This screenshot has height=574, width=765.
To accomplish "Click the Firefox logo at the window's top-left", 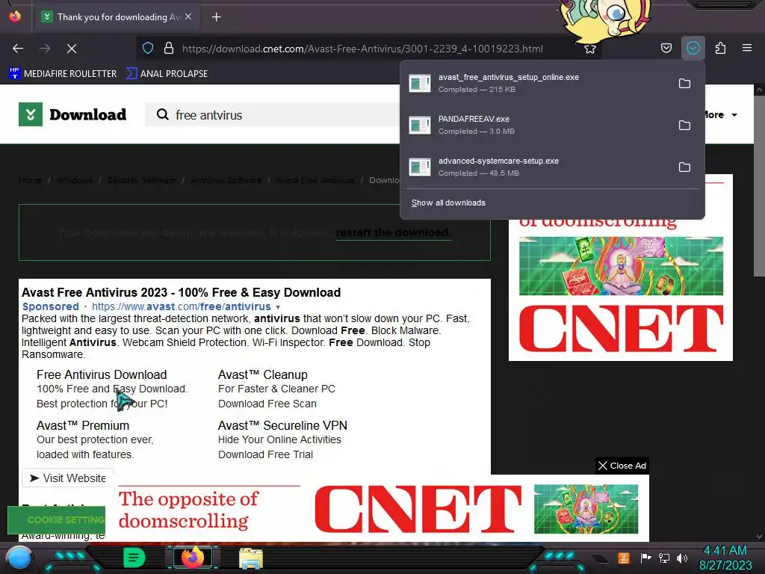I will 15,16.
